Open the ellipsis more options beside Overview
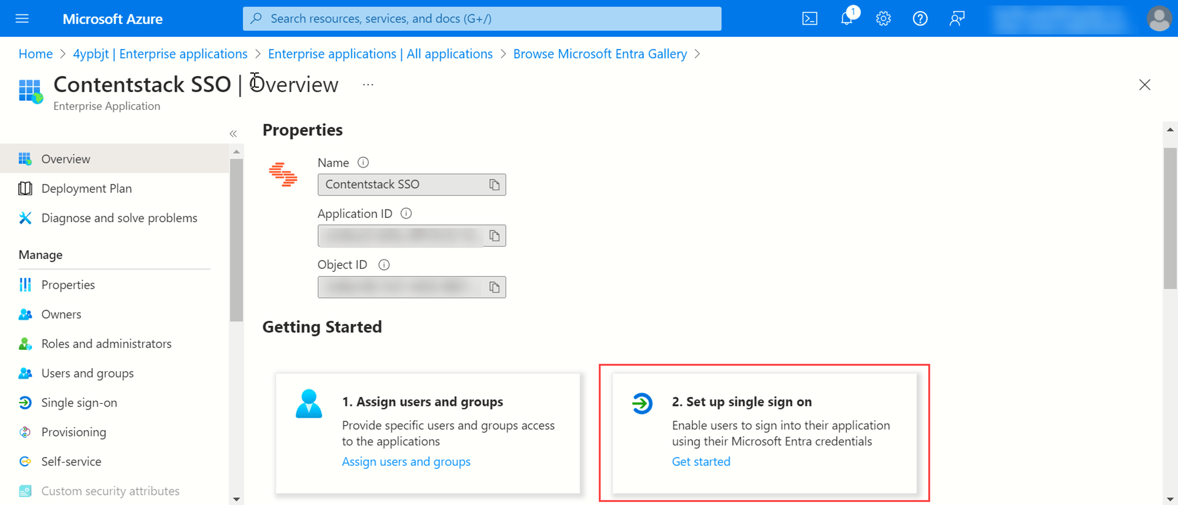1178x505 pixels. click(368, 85)
